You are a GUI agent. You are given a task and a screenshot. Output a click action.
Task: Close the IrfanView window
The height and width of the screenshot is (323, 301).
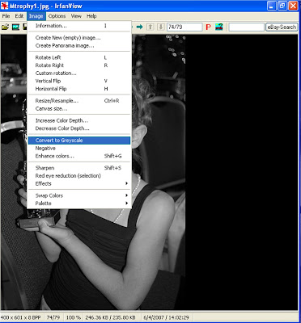point(293,6)
